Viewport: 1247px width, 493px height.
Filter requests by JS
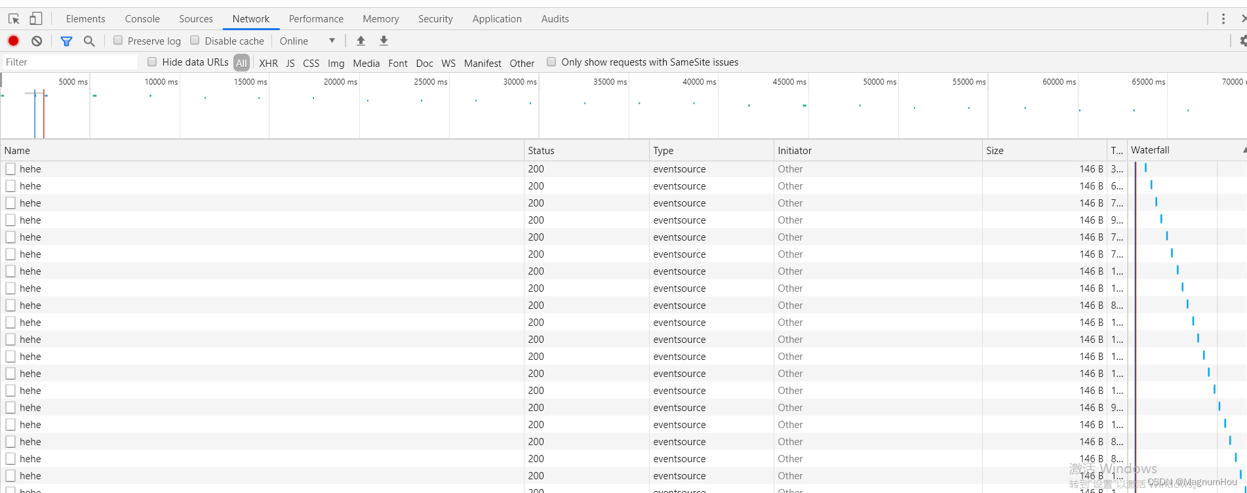pos(290,63)
